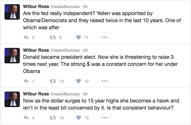Open more options on the third tweet
The width and height of the screenshot is (191, 125).
click(x=104, y=118)
